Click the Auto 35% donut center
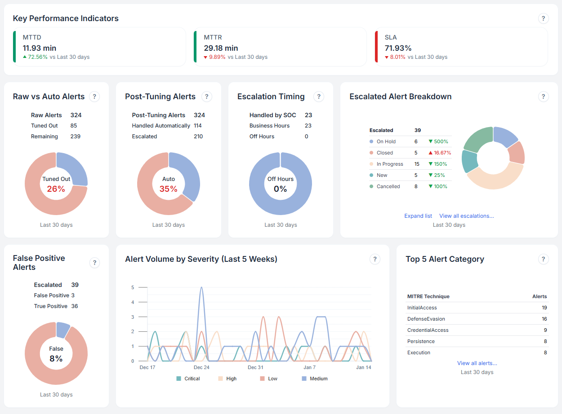This screenshot has height=414, width=562. [x=169, y=184]
